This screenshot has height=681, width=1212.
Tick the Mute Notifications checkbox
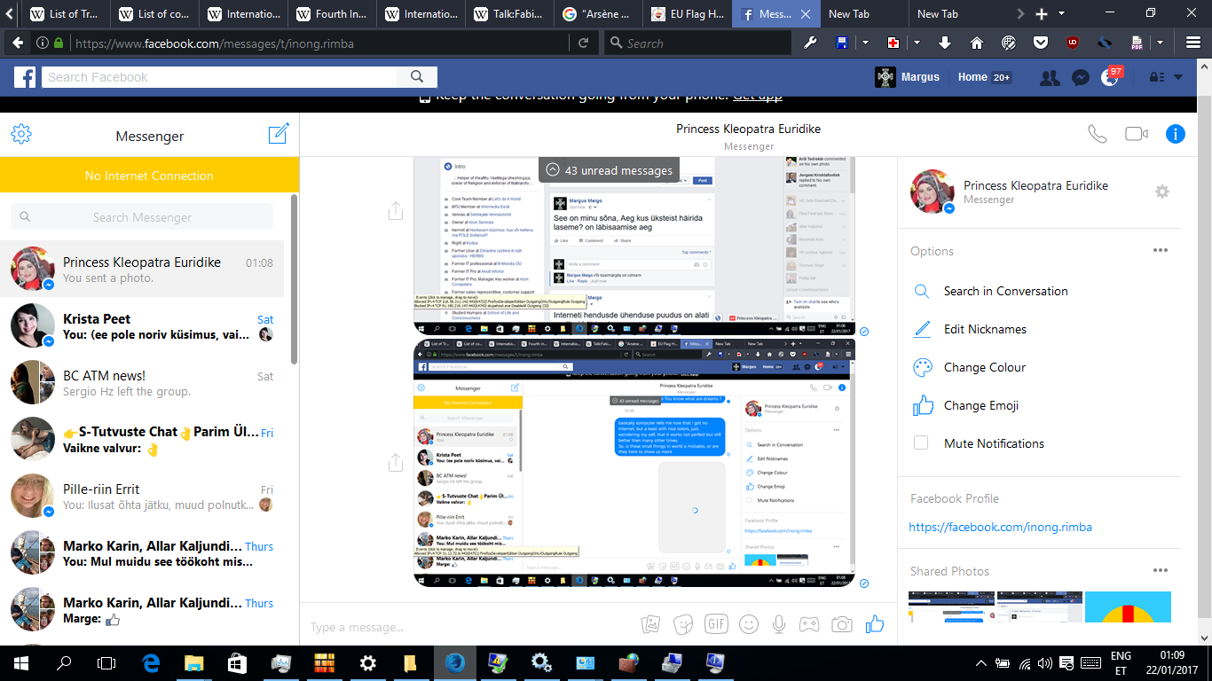(x=921, y=443)
